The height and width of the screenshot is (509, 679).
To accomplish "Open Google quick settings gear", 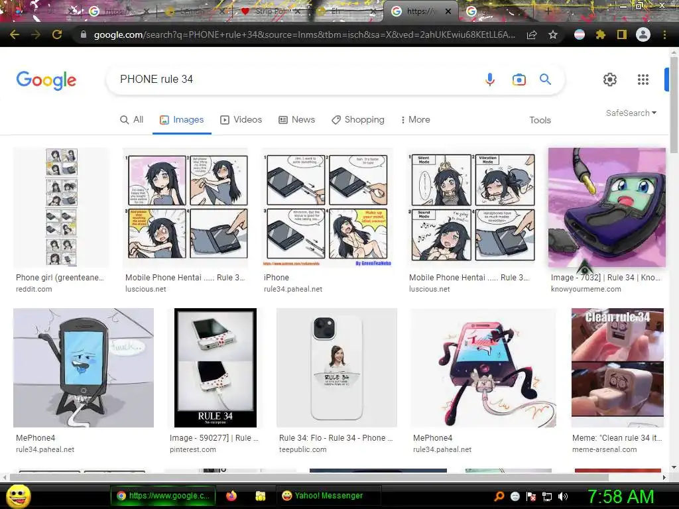I will pos(610,80).
